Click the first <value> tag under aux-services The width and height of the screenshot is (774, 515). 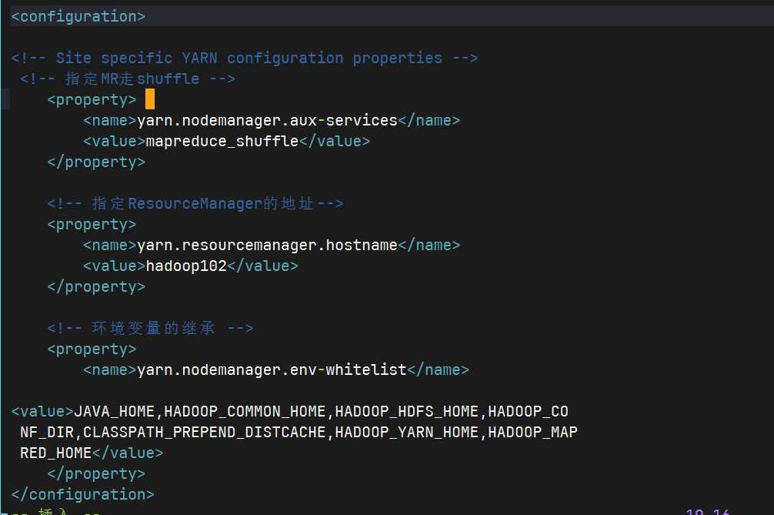(110, 141)
